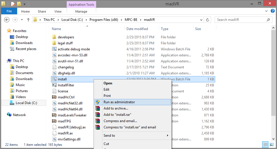This screenshot has height=149, width=277.
Task: Select the madLevelsTweaker application icon
Action: [x=54, y=115]
